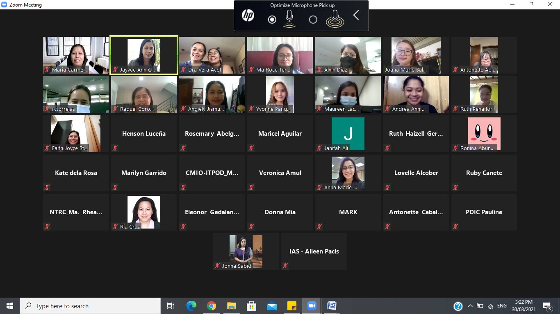Click muted mic icon on IAS - Aileen Pacis tile

(x=286, y=266)
